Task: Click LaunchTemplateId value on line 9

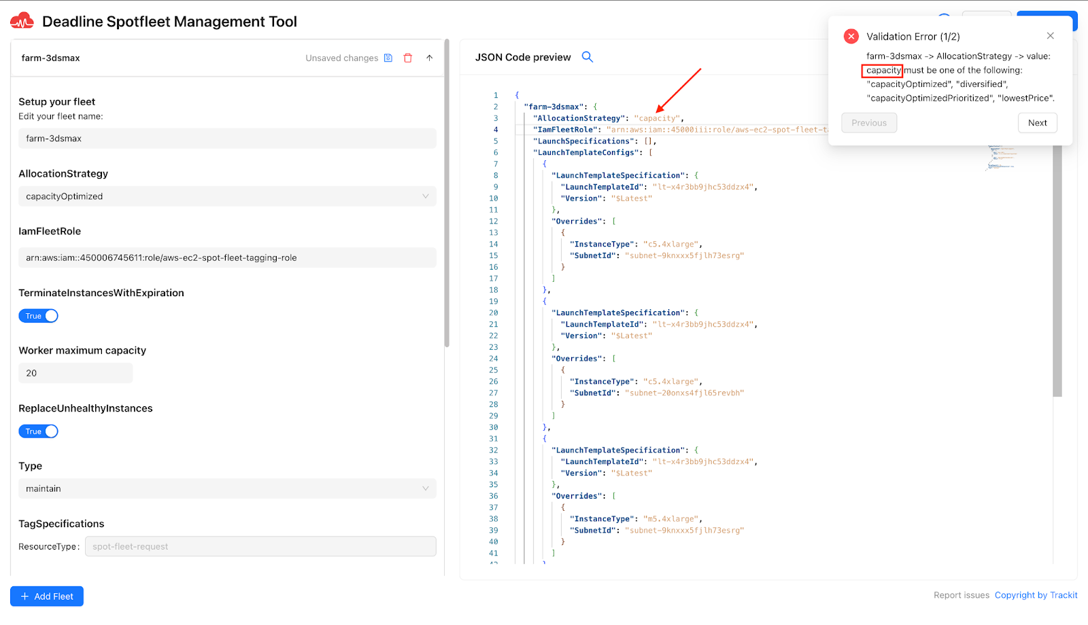Action: click(x=702, y=187)
